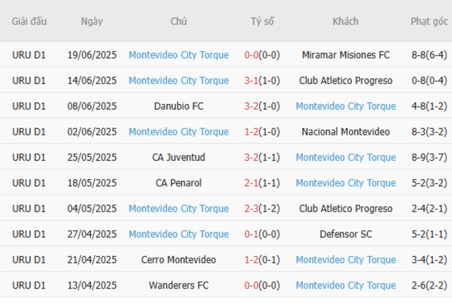This screenshot has width=452, height=308.
Task: Click the Montevideo City Torque link against Miramar Misiones
Action: [179, 55]
